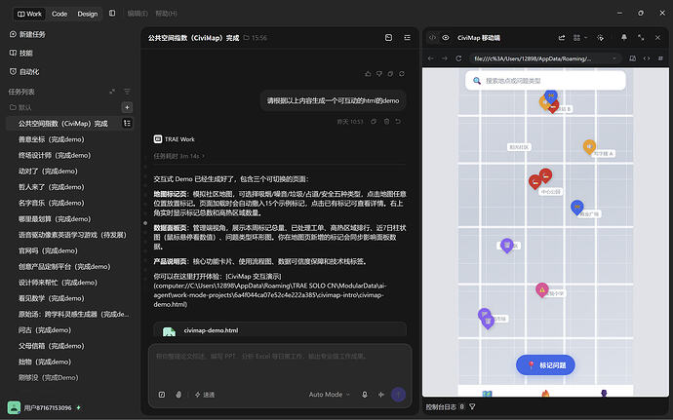Reload the CiviMap preview page
The height and width of the screenshot is (420, 673).
(x=458, y=58)
